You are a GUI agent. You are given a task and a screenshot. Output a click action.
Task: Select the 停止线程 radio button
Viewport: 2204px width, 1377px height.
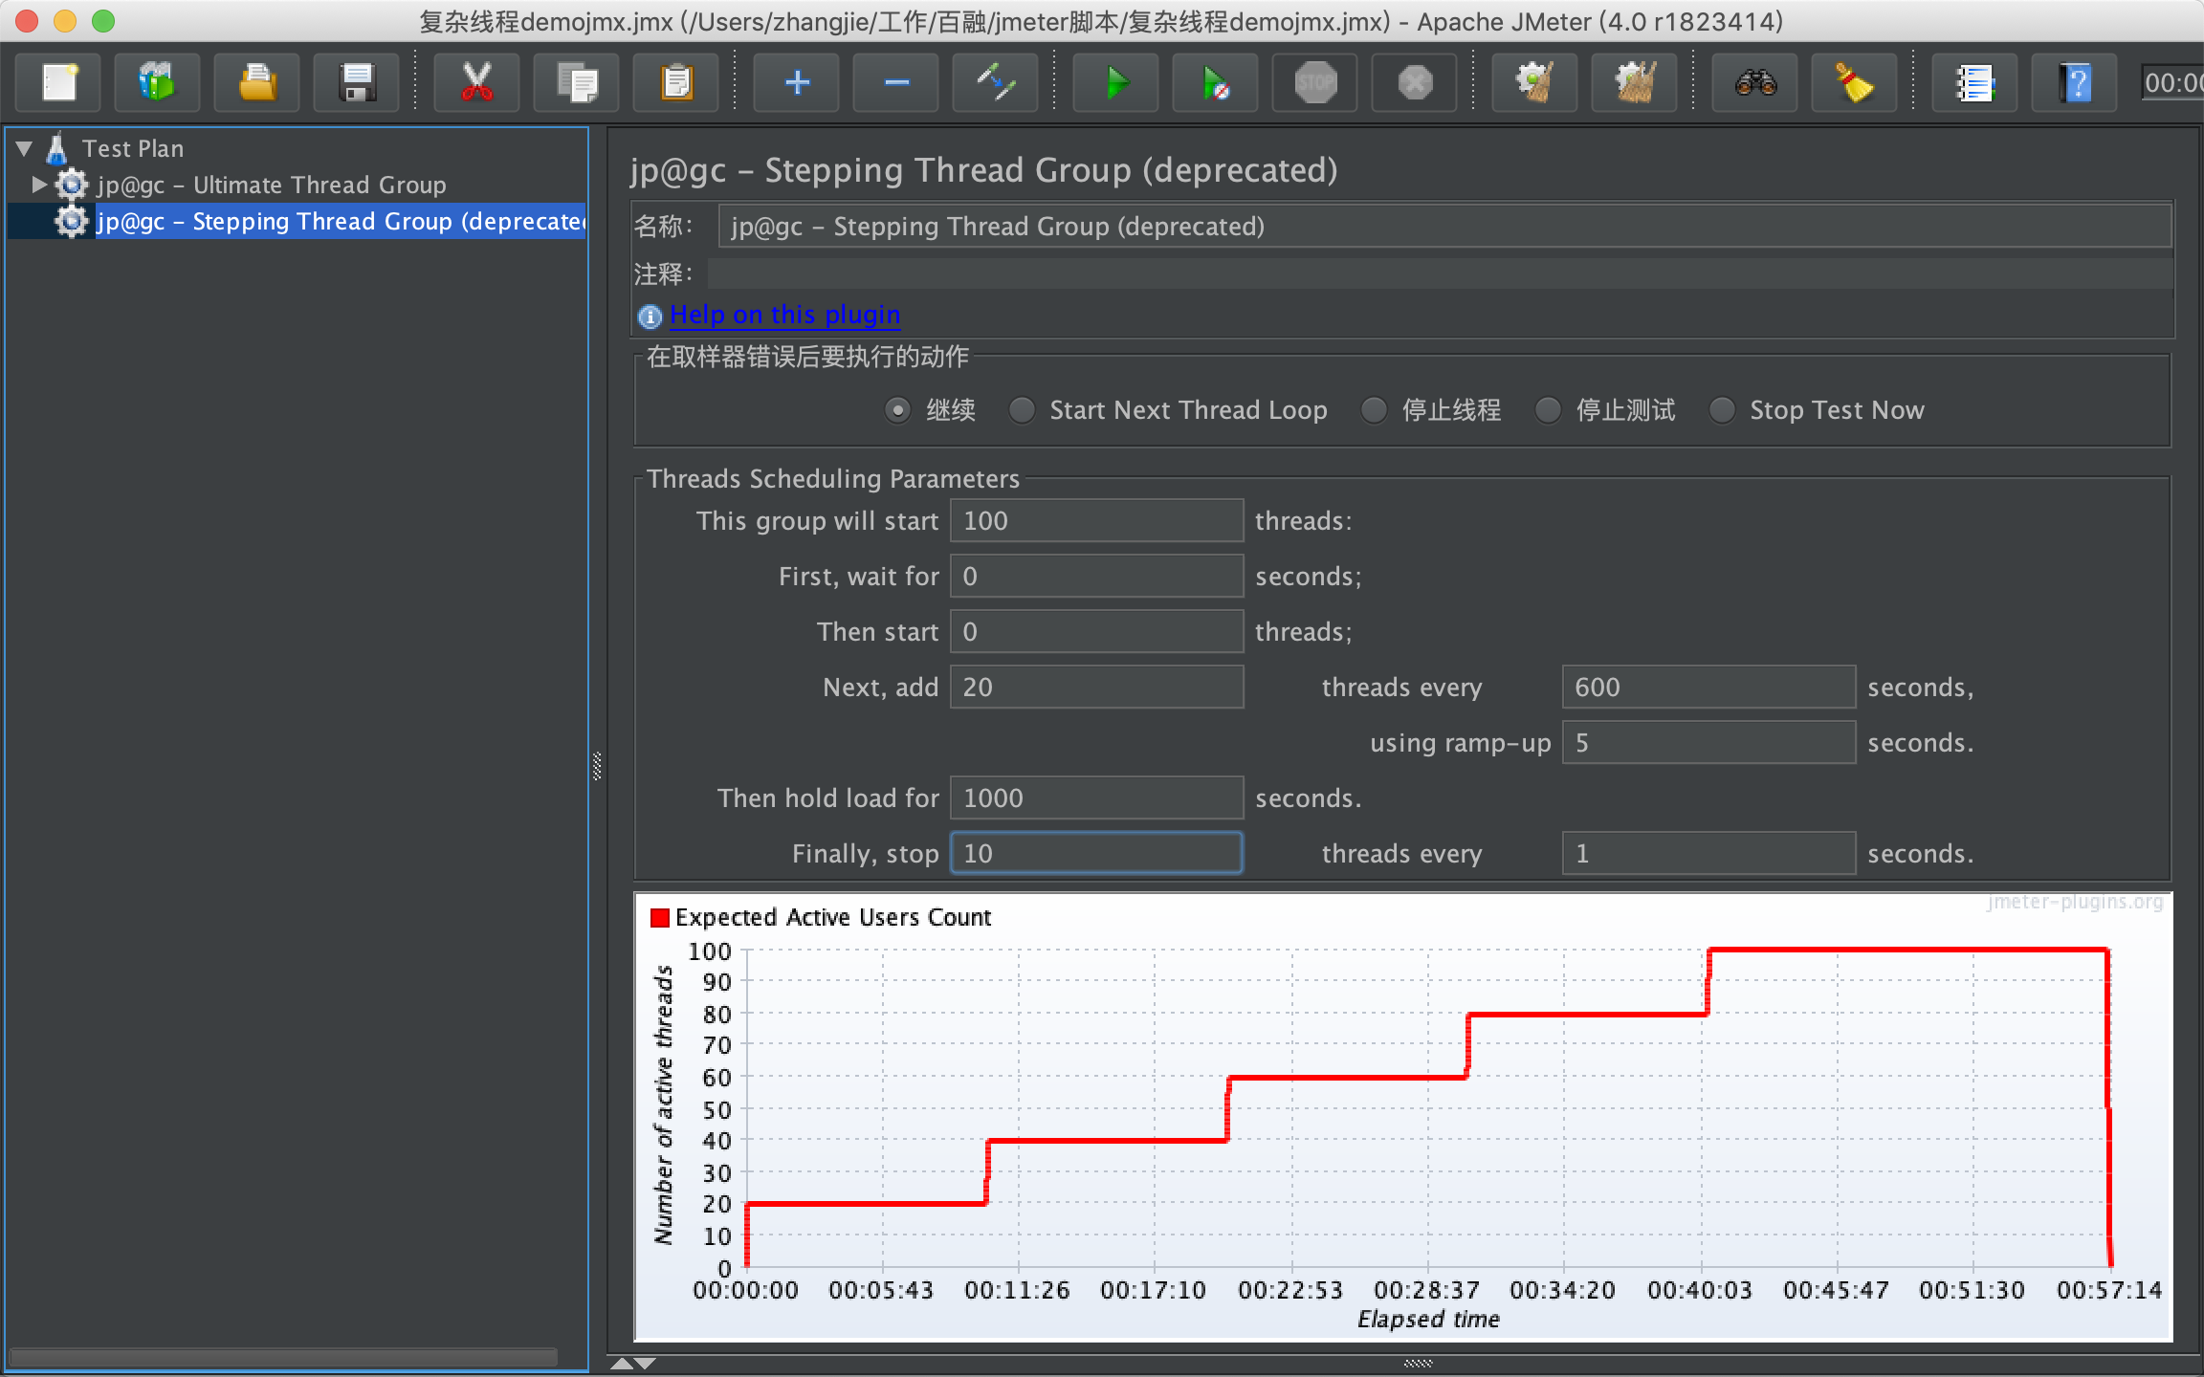click(x=1375, y=410)
